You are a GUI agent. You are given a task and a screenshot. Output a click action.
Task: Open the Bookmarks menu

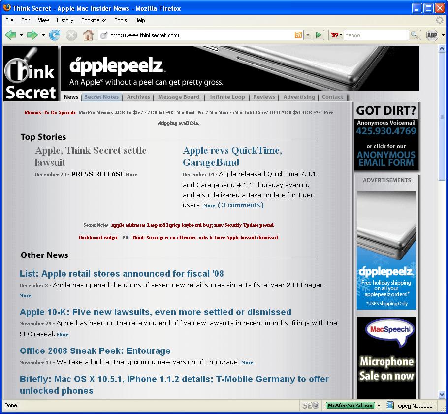pyautogui.click(x=94, y=20)
